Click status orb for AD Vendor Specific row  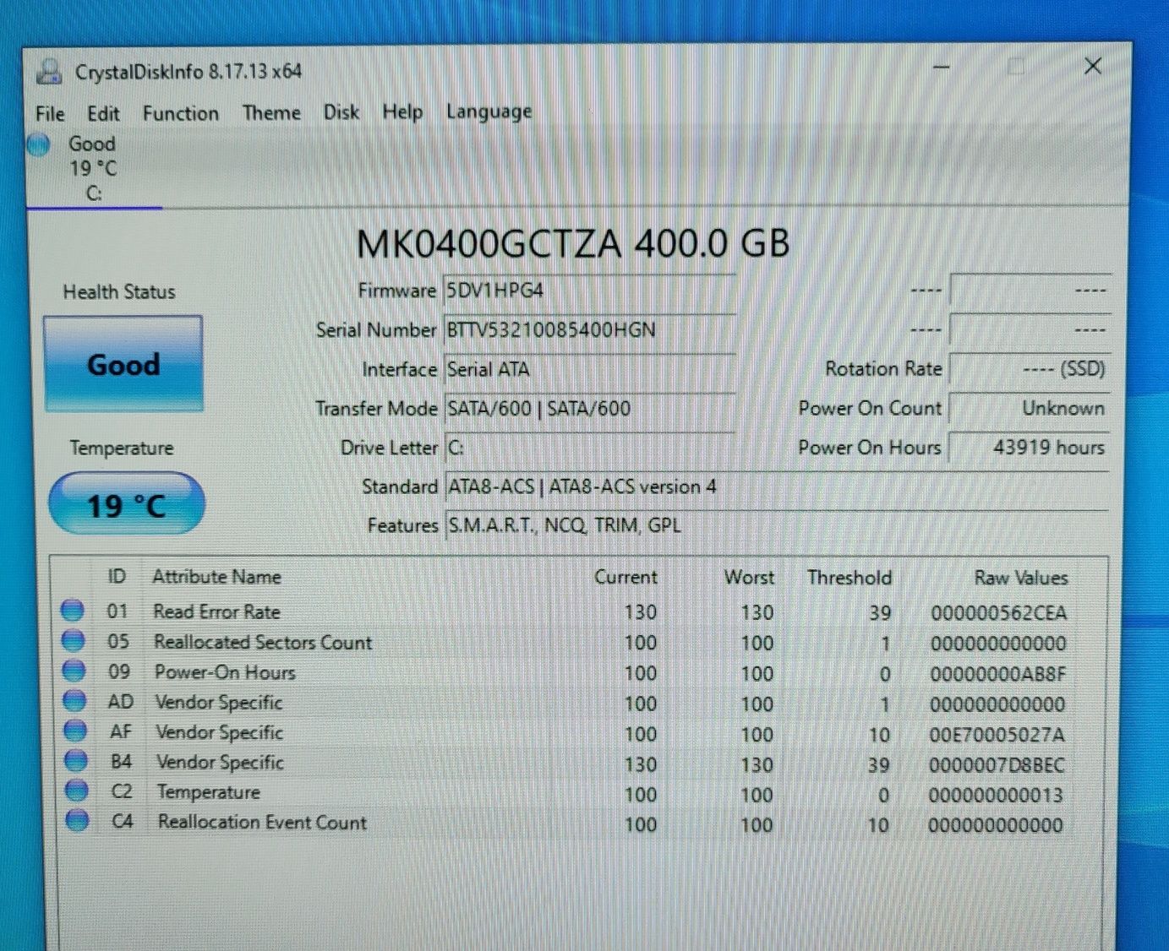(75, 701)
